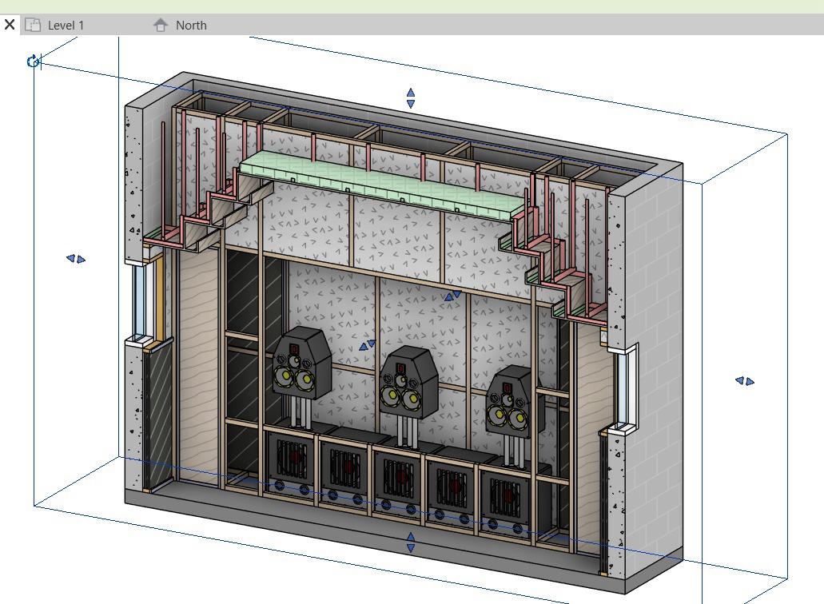The width and height of the screenshot is (824, 604).
Task: Click the floor plan icon beside Level 1
Action: point(33,25)
